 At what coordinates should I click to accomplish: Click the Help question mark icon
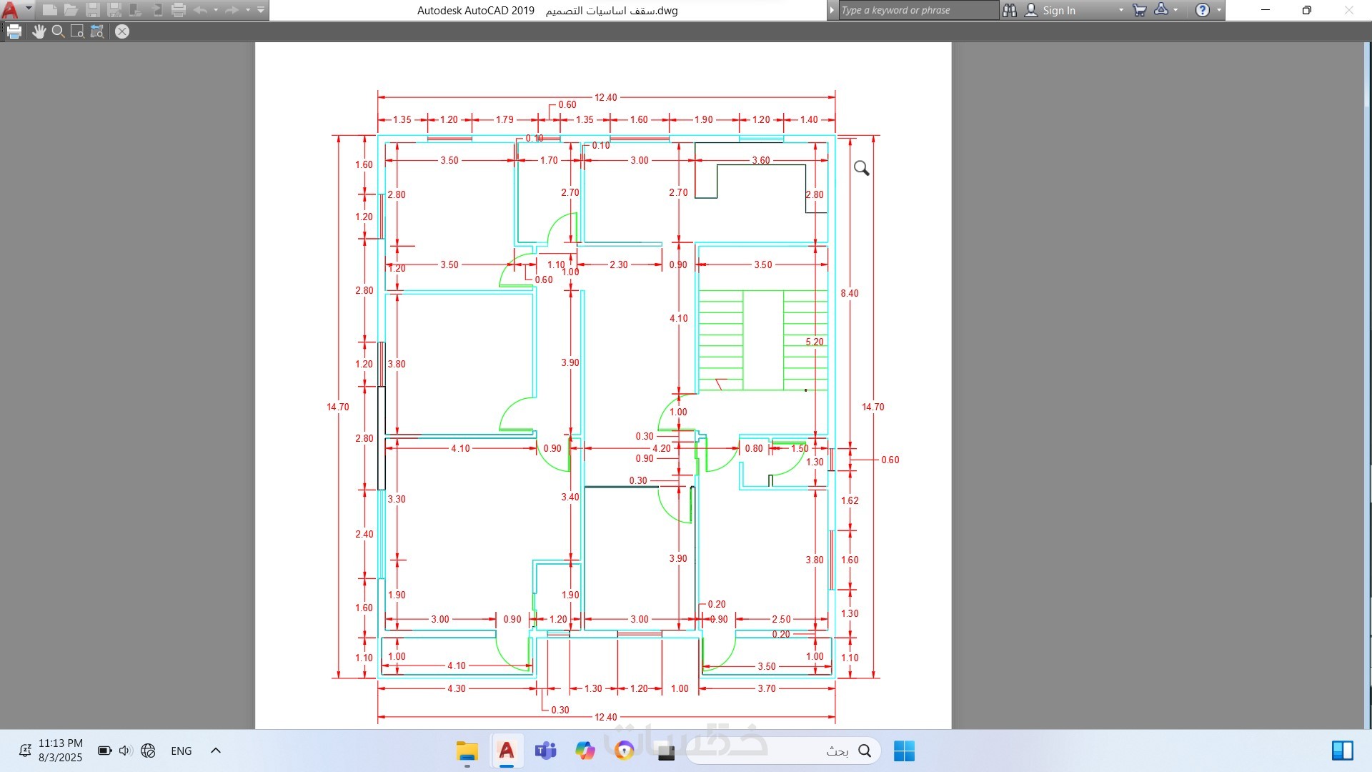1203,10
